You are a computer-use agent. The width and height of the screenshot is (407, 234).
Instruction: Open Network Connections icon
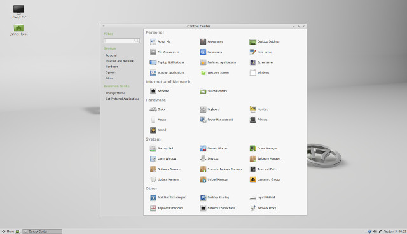pos(203,208)
